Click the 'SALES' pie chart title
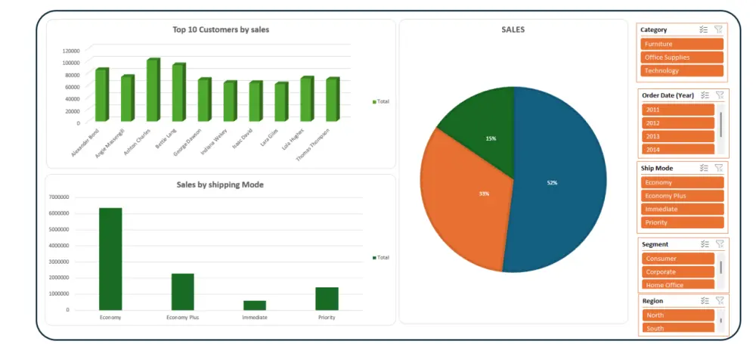756x344 pixels. coord(513,29)
